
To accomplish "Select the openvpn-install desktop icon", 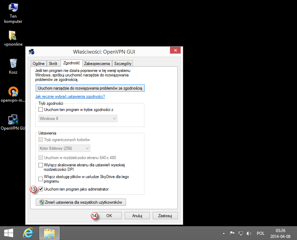I will tap(13, 94).
